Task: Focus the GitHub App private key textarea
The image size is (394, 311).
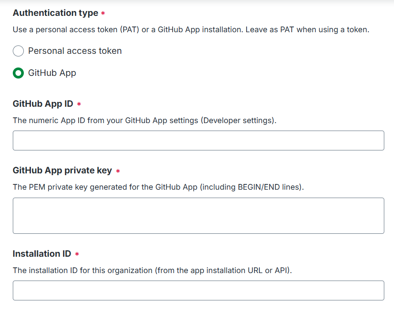Action: point(199,216)
